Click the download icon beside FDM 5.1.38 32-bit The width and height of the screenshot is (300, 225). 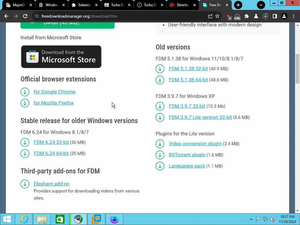[x=160, y=69]
